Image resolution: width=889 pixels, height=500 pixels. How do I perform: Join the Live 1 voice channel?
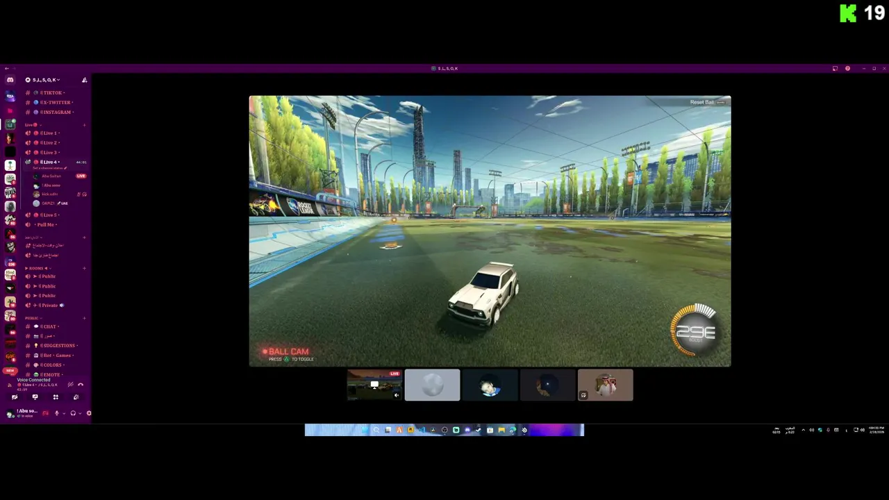pos(53,133)
